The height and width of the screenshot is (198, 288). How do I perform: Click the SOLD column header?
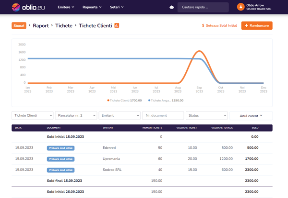pos(255,128)
